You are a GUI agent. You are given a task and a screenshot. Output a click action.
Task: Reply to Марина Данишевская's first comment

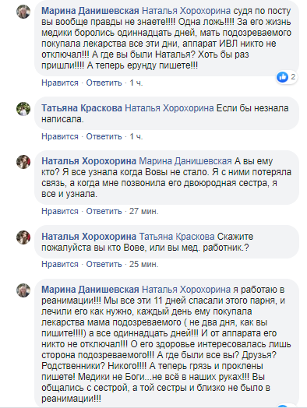click(104, 83)
